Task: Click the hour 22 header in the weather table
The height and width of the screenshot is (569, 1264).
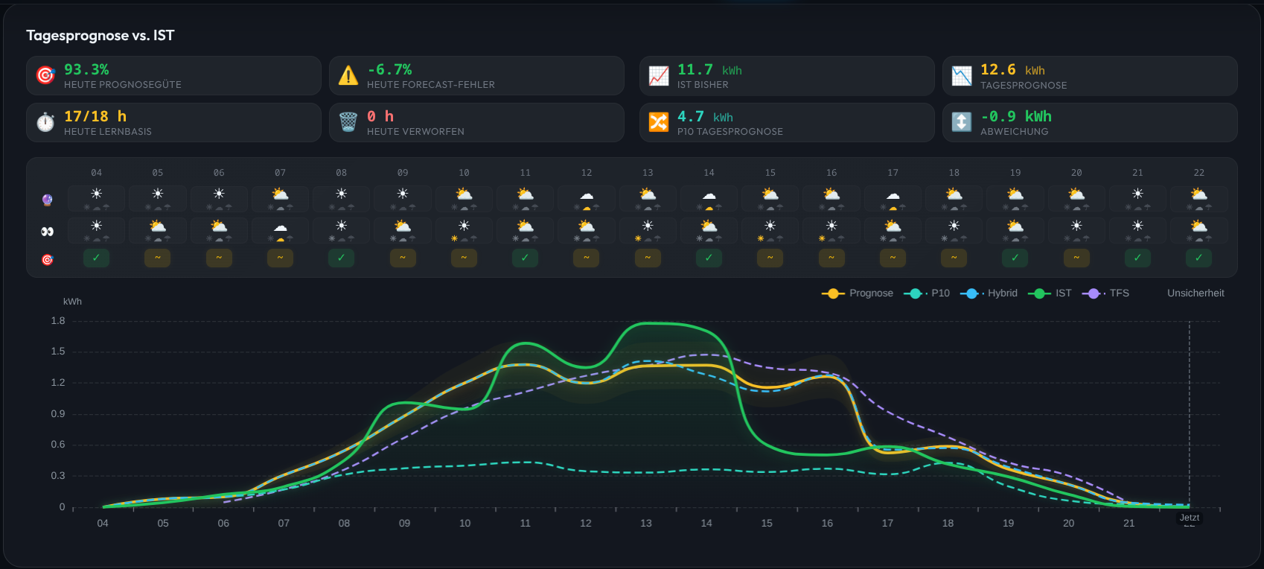Action: [x=1198, y=173]
